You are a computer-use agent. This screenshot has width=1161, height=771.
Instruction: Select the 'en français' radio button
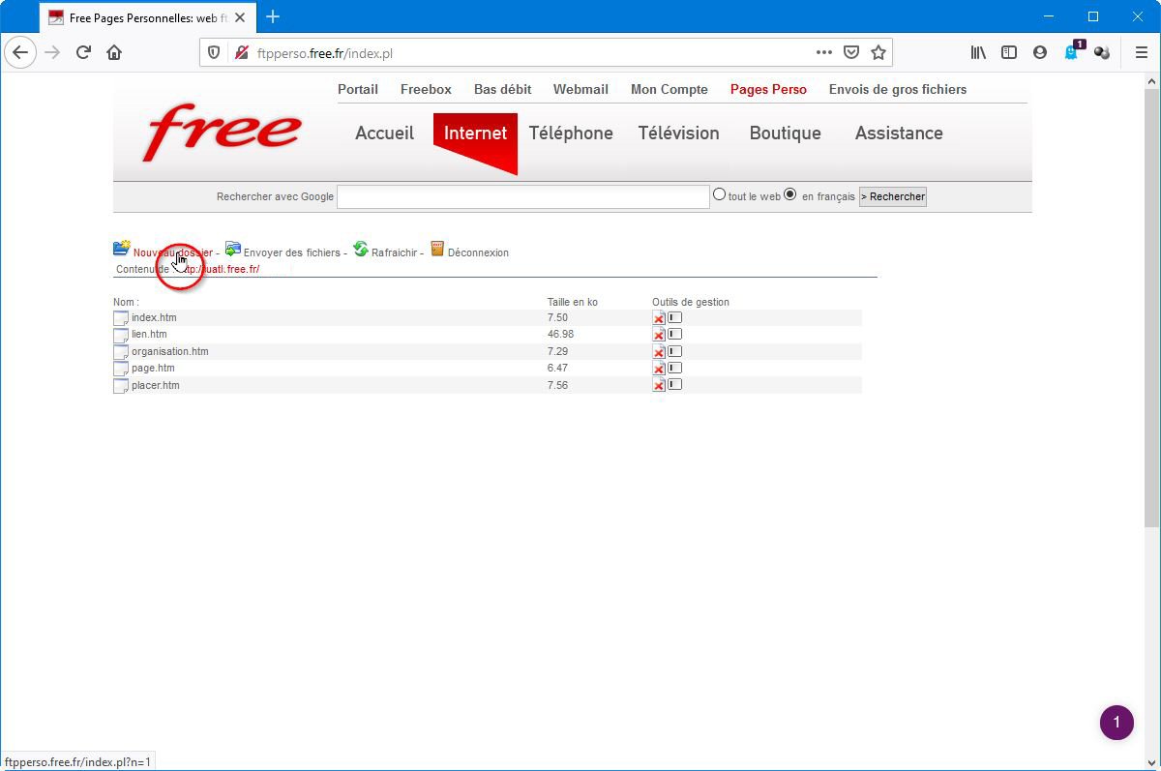pos(790,194)
